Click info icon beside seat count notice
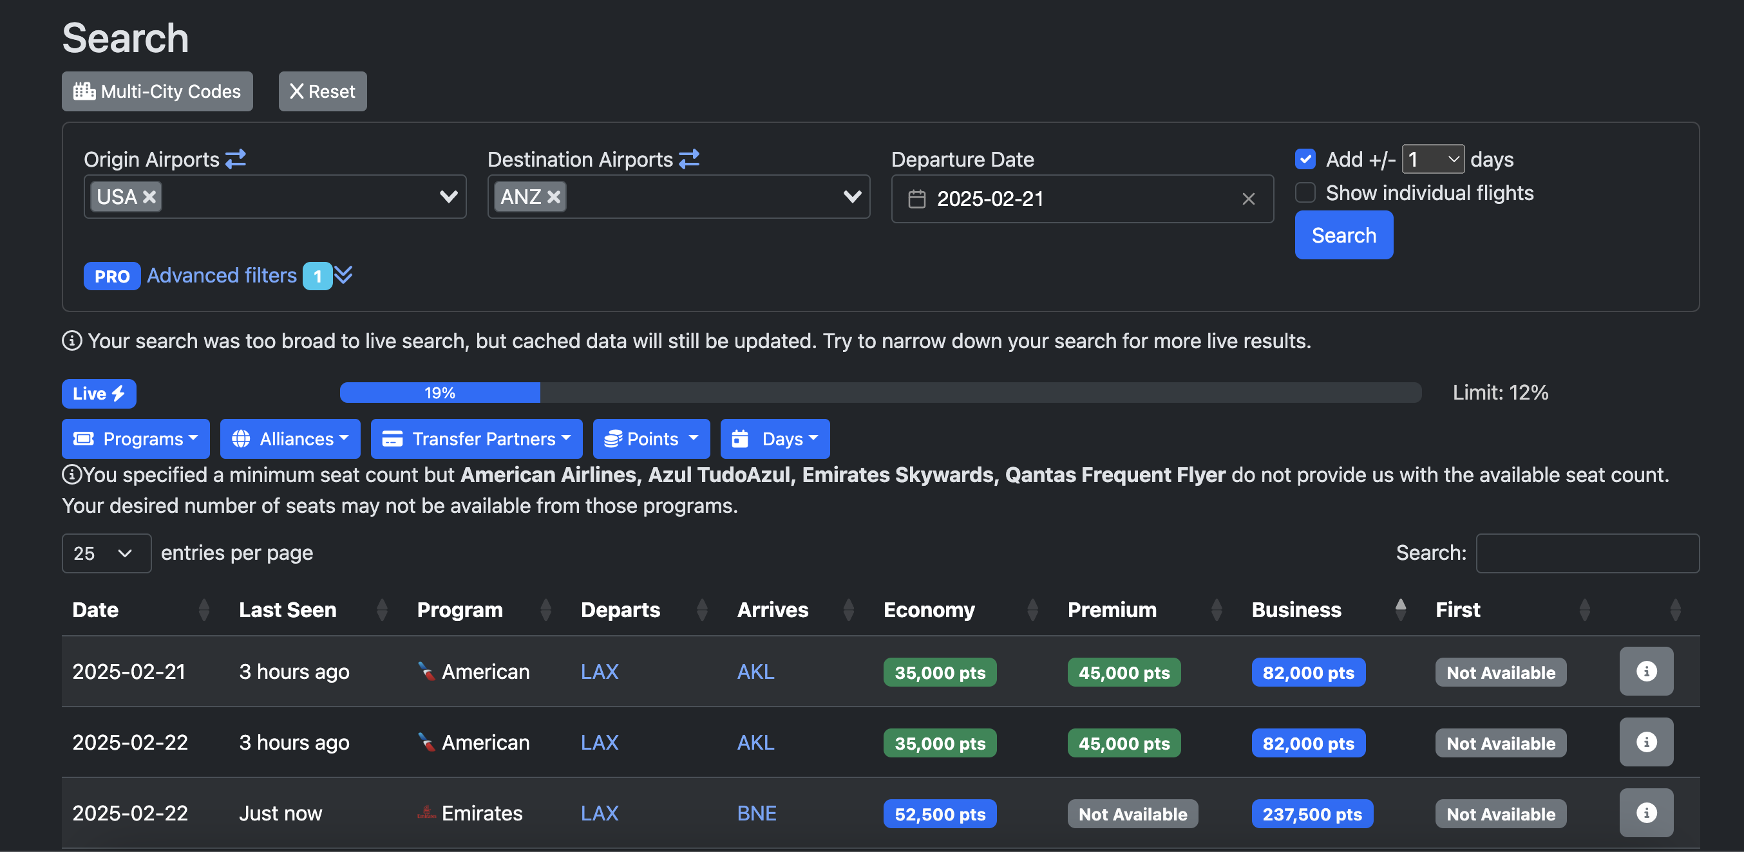Image resolution: width=1744 pixels, height=852 pixels. pos(72,474)
